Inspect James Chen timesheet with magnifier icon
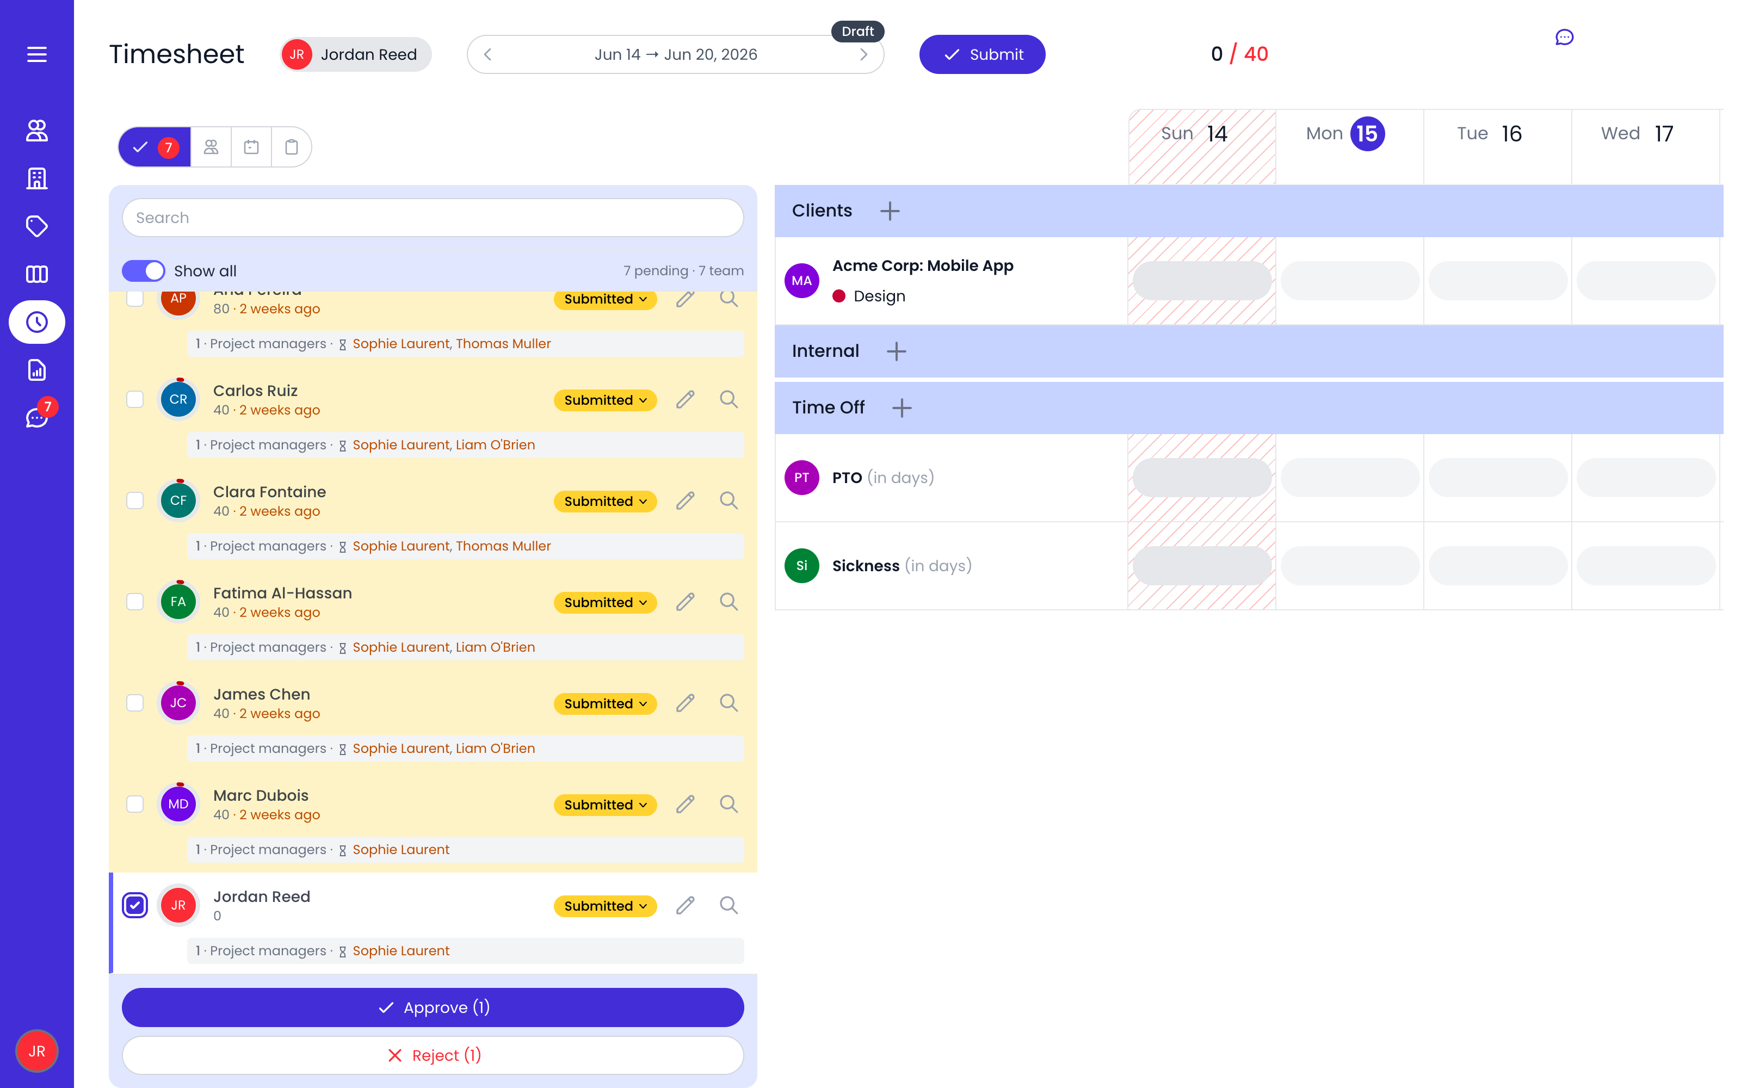The height and width of the screenshot is (1088, 1741). tap(729, 703)
